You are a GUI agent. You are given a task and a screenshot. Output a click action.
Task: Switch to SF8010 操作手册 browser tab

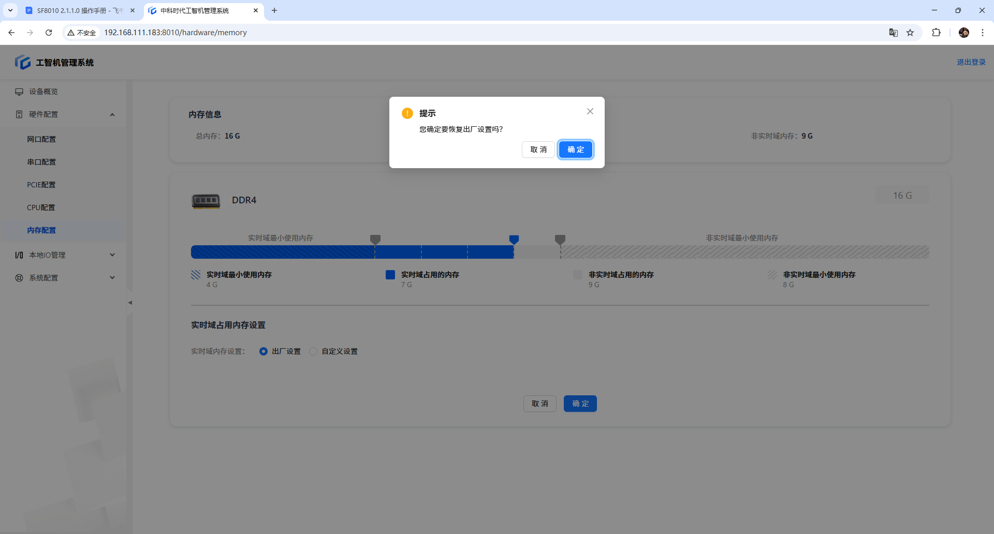[78, 10]
